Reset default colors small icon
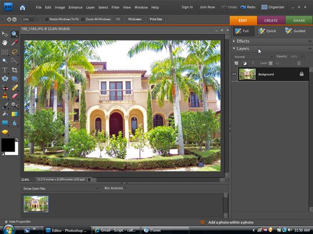 click(2, 153)
